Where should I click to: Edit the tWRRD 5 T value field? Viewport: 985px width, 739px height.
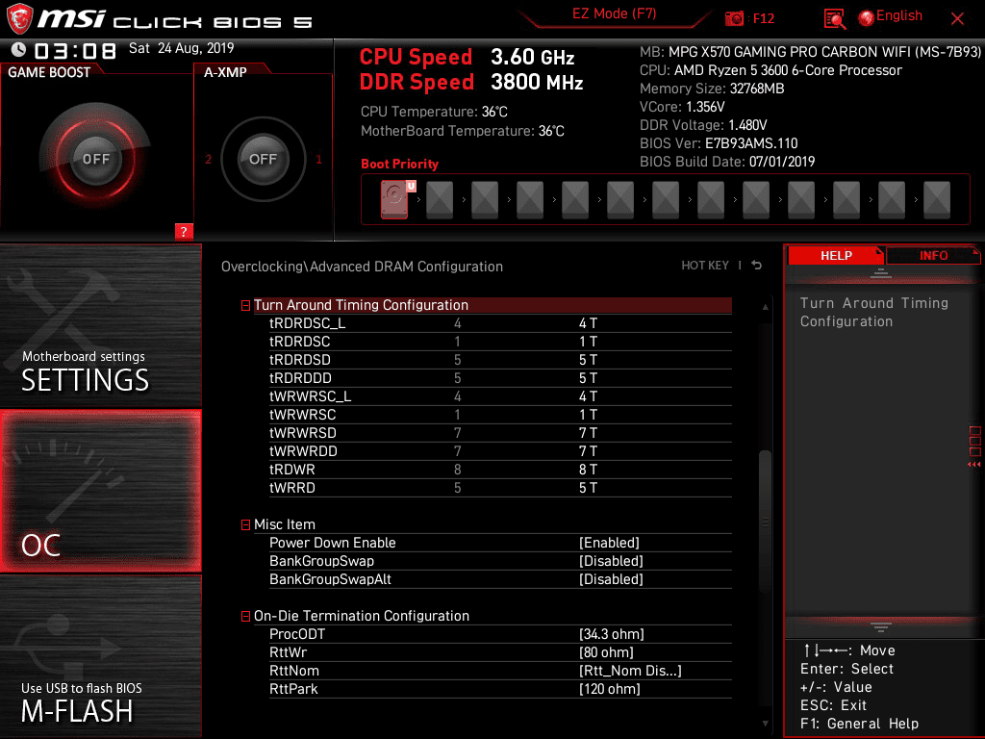(x=588, y=488)
